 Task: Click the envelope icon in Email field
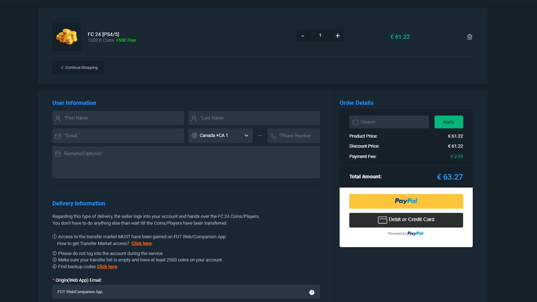(58, 136)
